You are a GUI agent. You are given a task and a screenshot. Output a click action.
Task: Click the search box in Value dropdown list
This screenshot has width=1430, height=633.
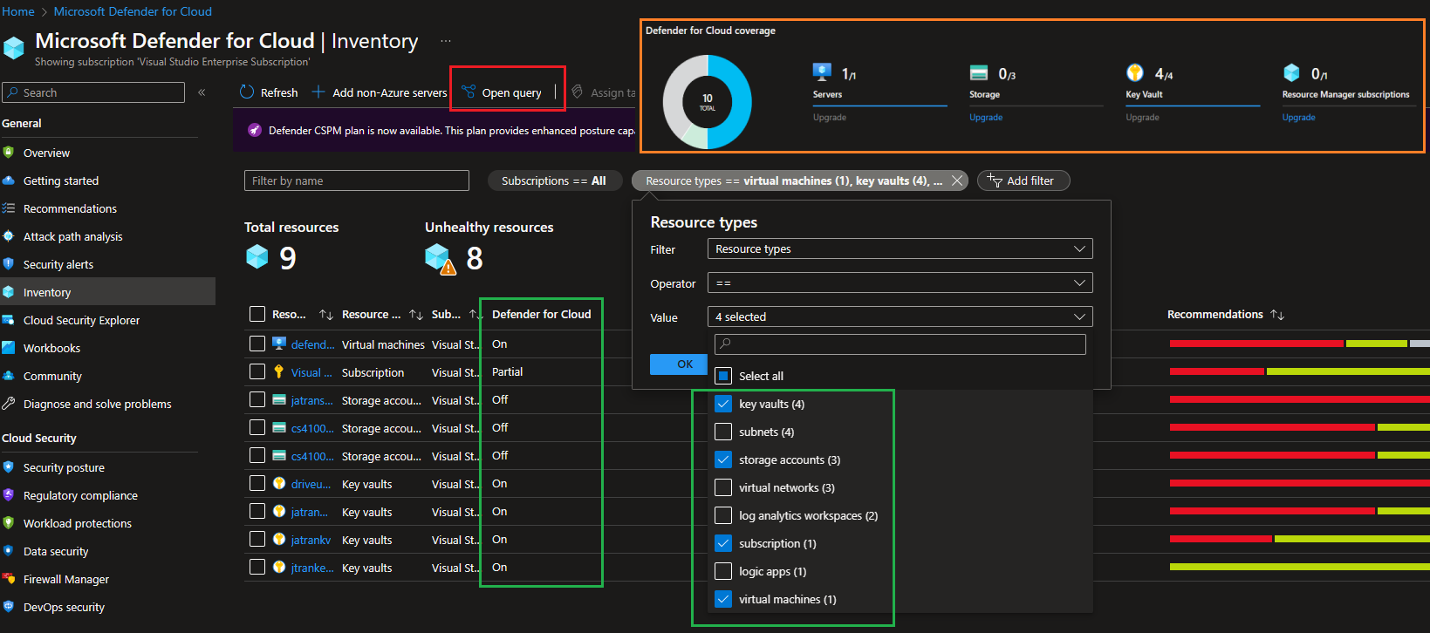[900, 344]
